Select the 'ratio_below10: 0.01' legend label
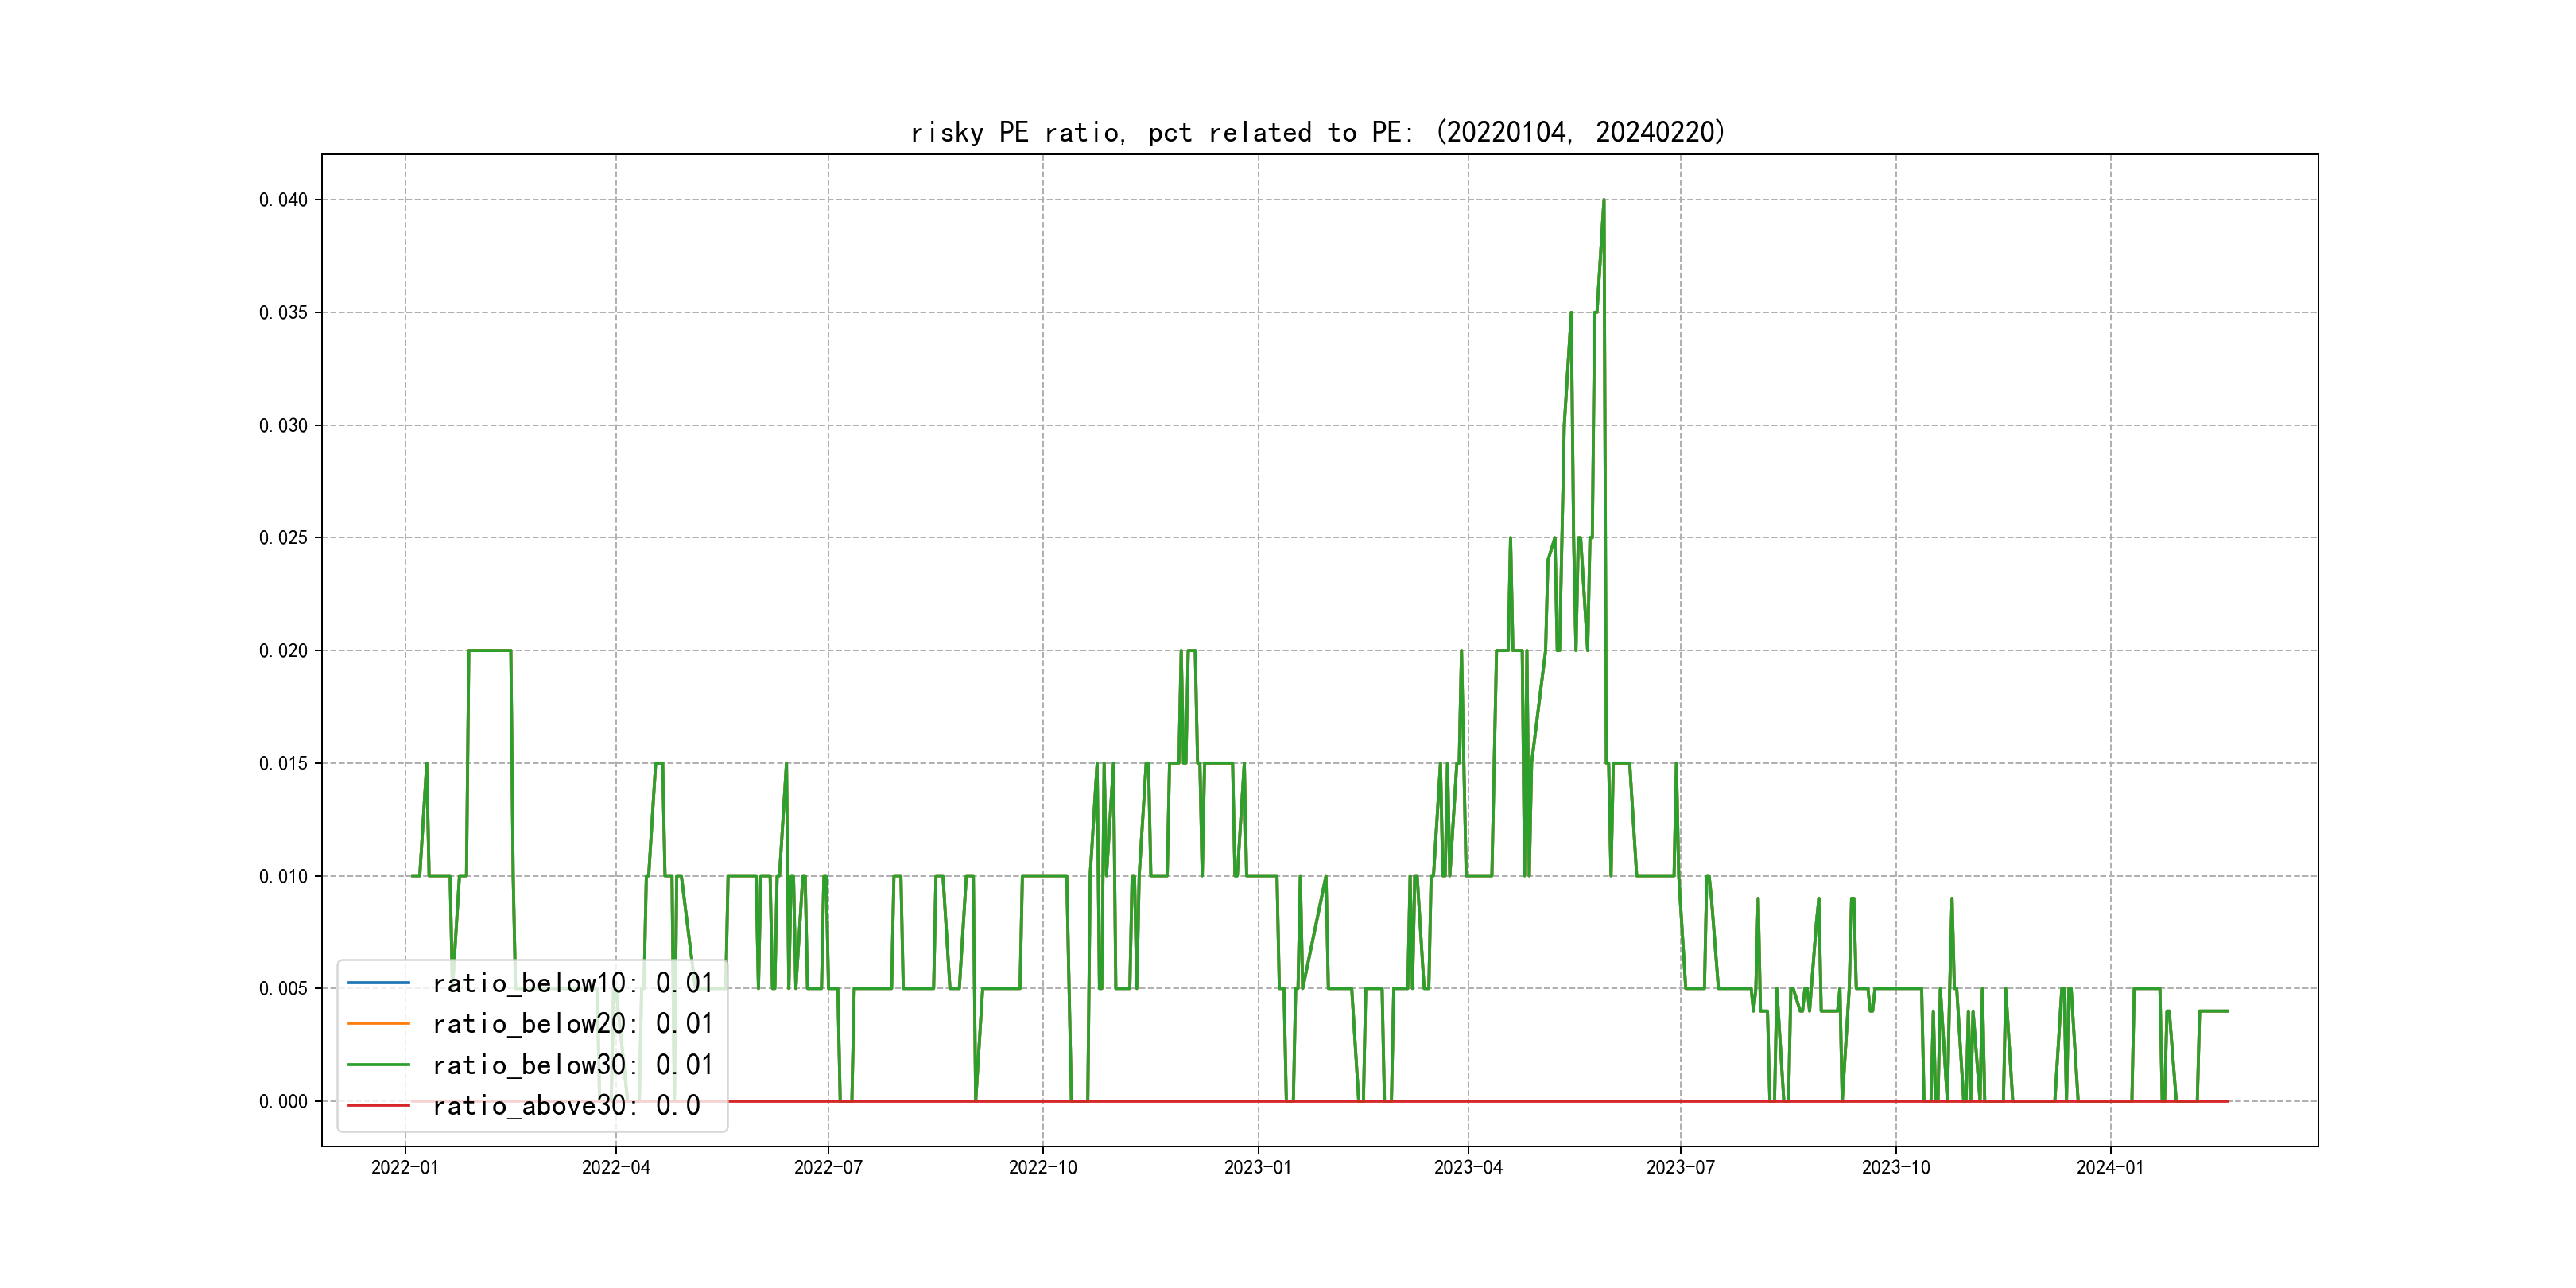Screen dimensions: 2576x1288 coord(572,983)
